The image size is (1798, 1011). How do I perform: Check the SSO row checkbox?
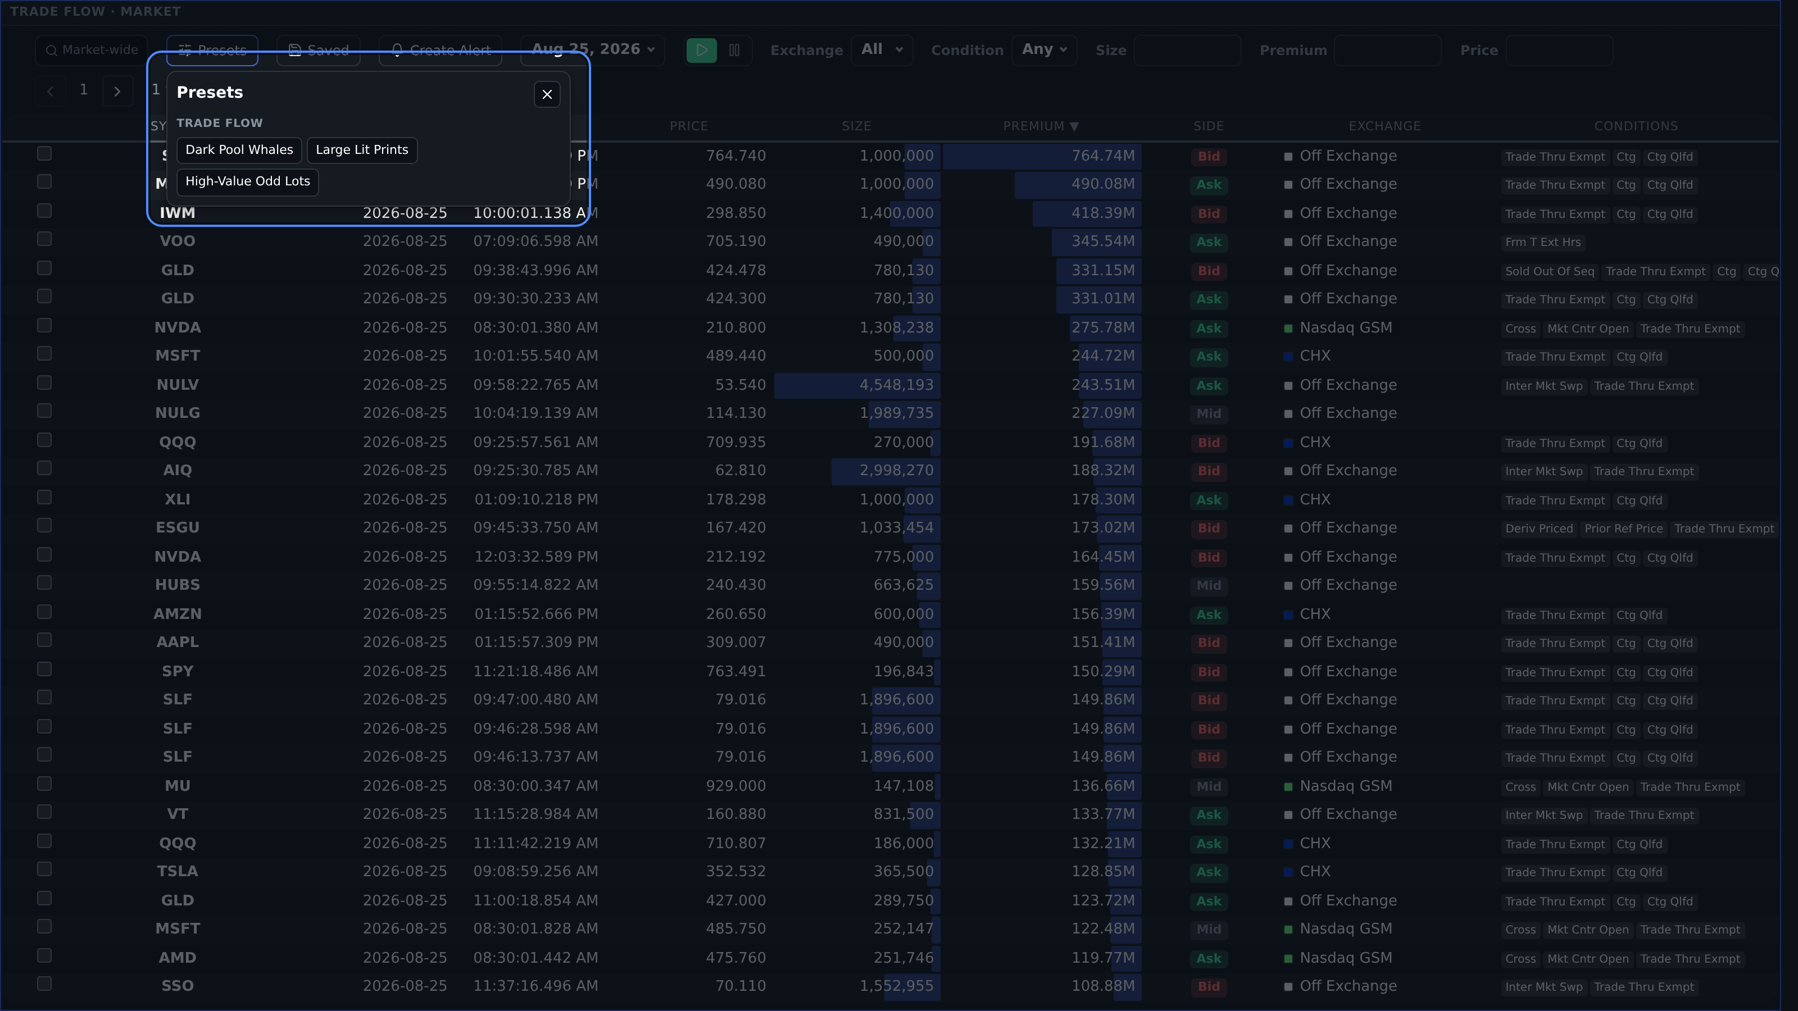pyautogui.click(x=44, y=984)
